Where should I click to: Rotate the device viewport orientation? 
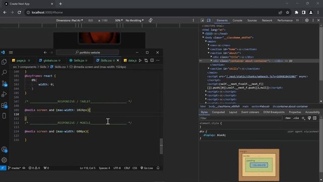(x=150, y=20)
